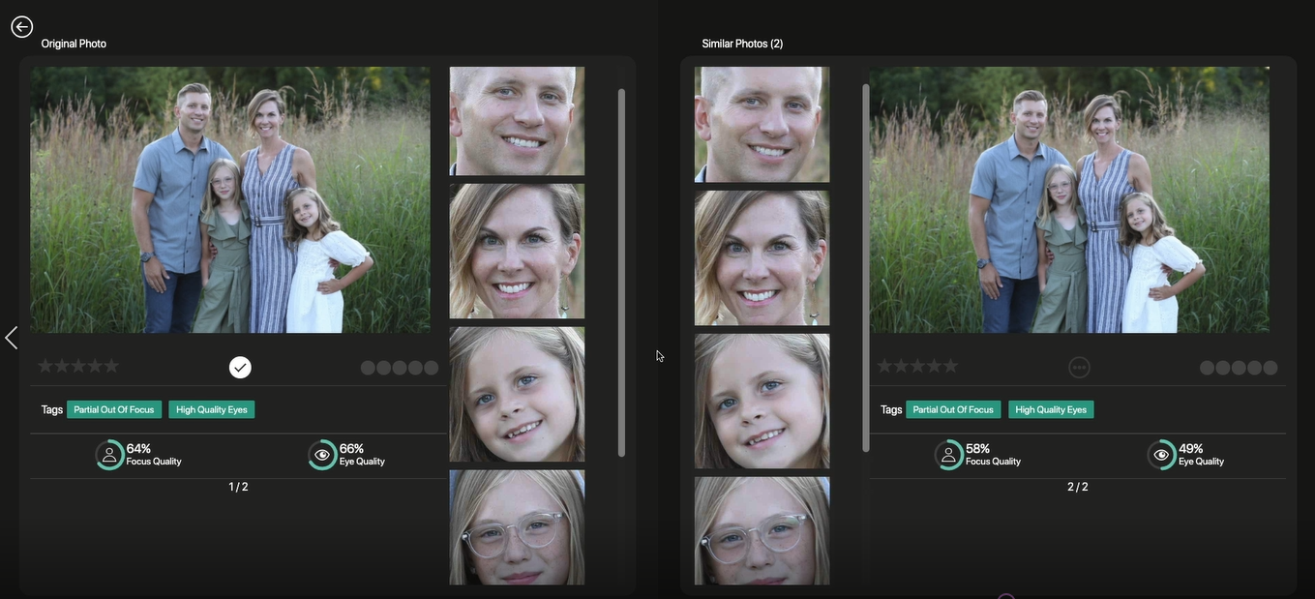Open the Original Photo family image
This screenshot has width=1315, height=599.
(x=230, y=199)
